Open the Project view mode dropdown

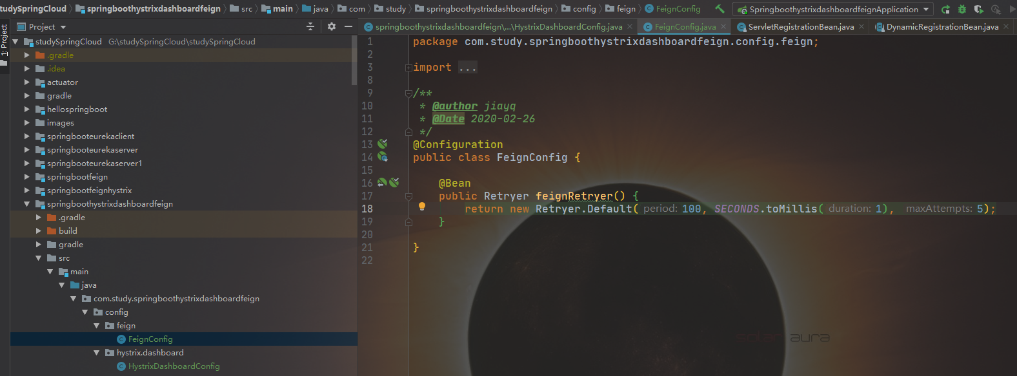pos(63,27)
